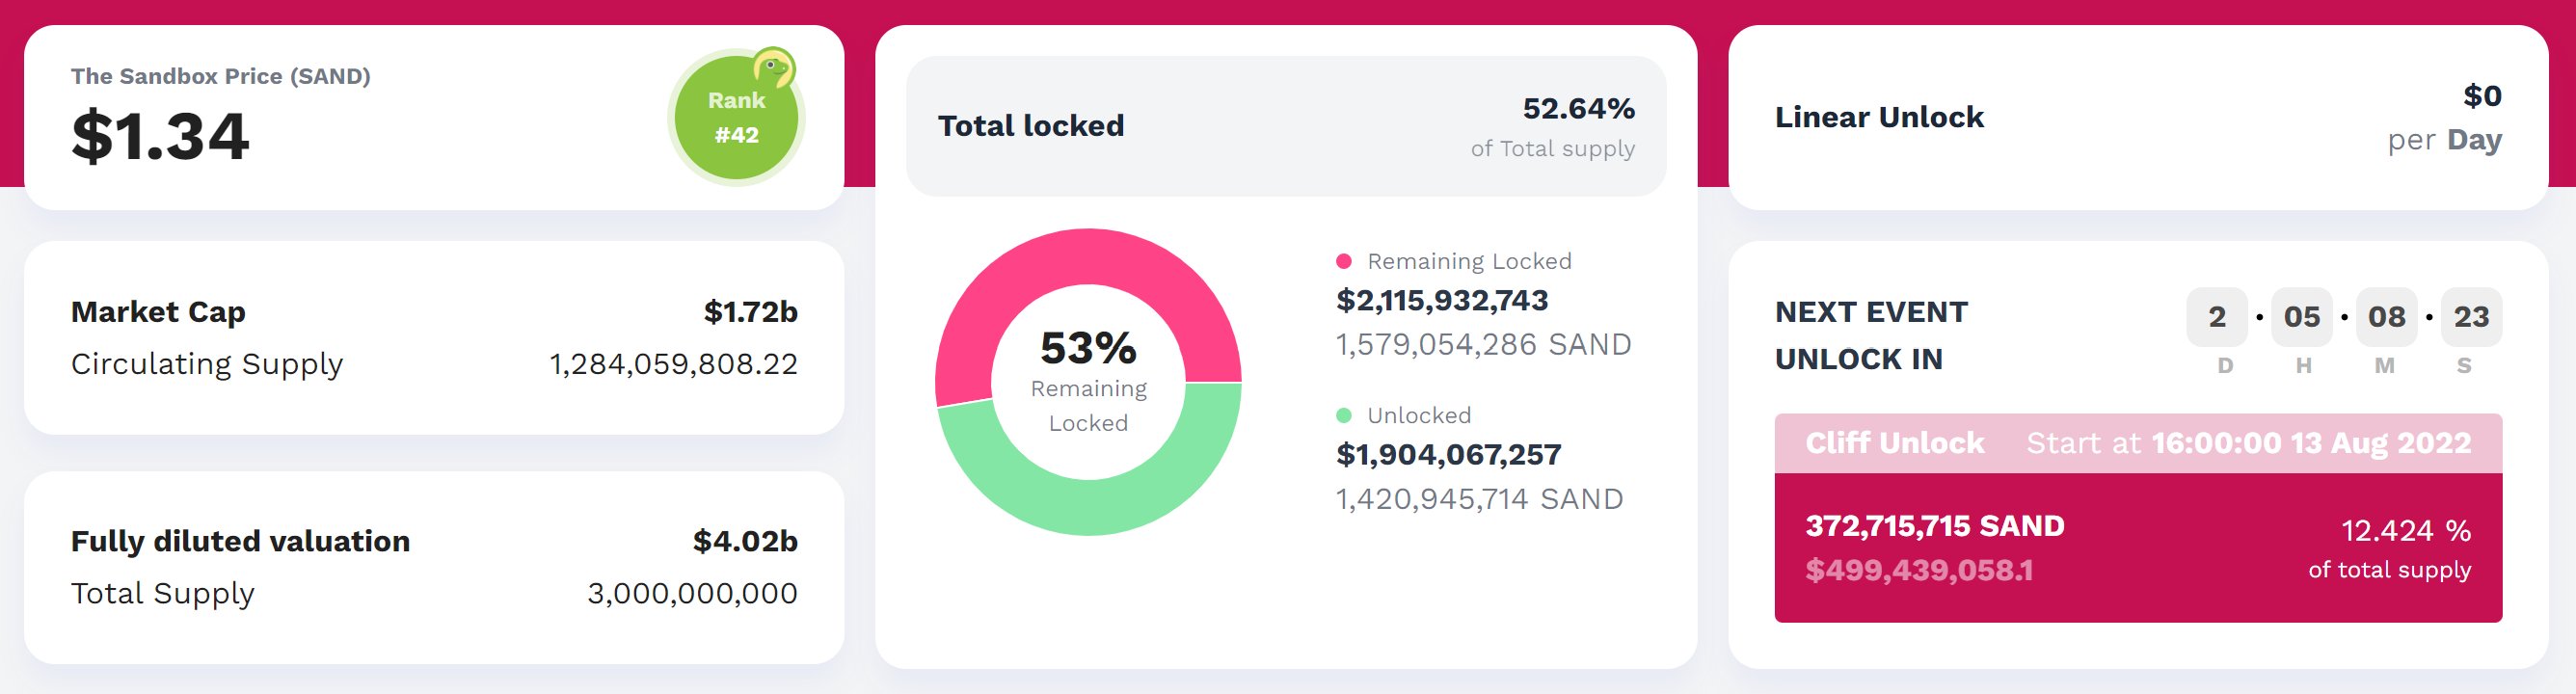The image size is (2576, 694).
Task: Click the bold "Day" unit in Linear Unlock
Action: tap(2474, 140)
